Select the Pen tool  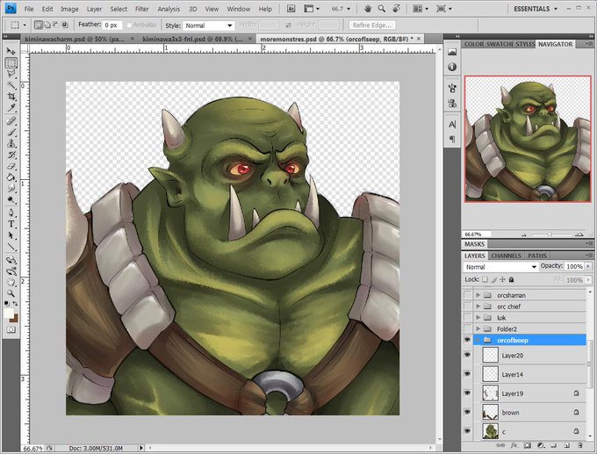tap(11, 213)
